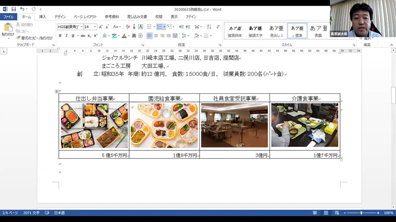Click Format Painter (書式のコピー/貼り付け)
This screenshot has width=396, height=222.
[x=34, y=38]
